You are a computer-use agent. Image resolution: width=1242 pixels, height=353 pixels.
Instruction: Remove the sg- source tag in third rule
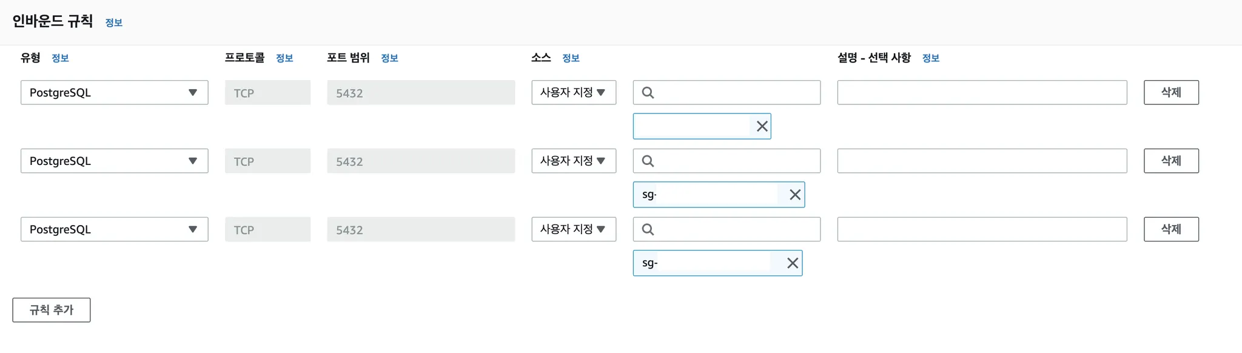792,263
